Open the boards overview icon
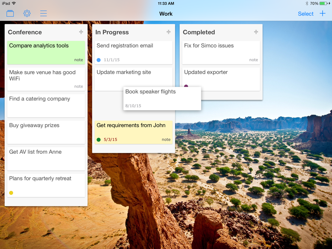 [10, 14]
